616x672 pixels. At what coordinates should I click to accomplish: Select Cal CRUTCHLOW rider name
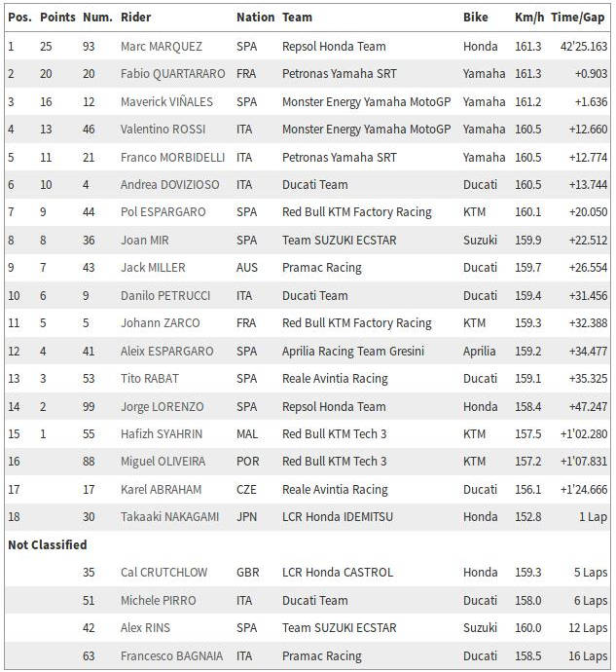(163, 572)
